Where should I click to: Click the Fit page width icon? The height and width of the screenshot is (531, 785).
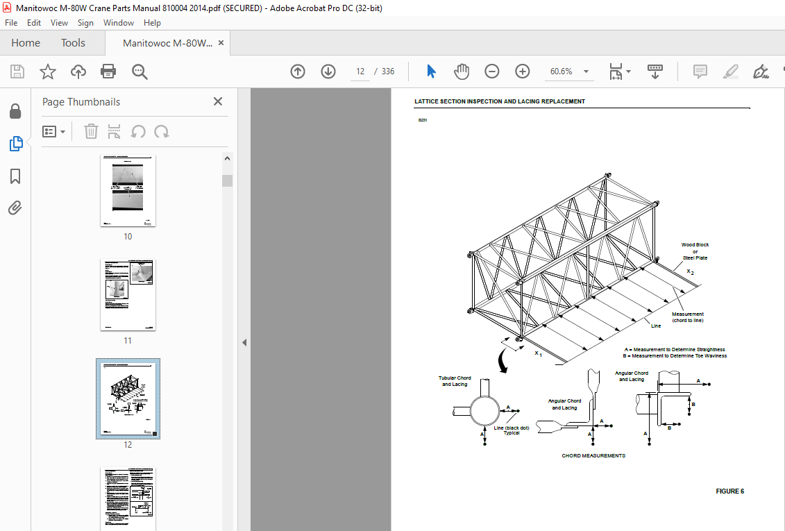coord(616,71)
